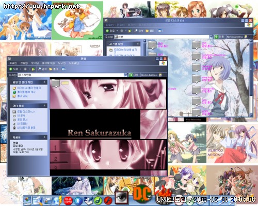258x206 pixels.
Task: Collapse Details panel in front window
Action: point(44,137)
